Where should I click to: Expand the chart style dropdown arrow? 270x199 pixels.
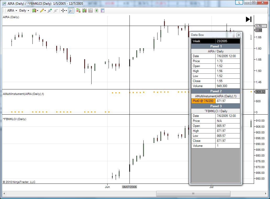(x=37, y=10)
